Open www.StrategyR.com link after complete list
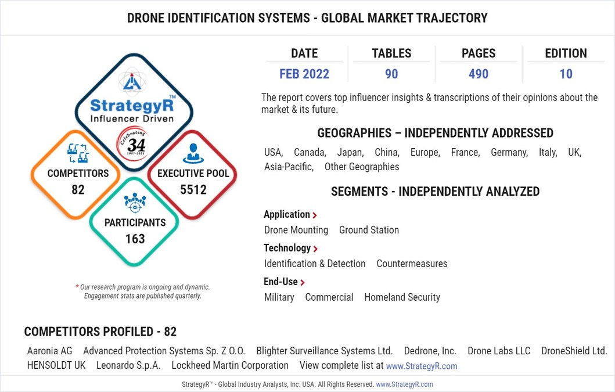This screenshot has width=615, height=392. (422, 366)
